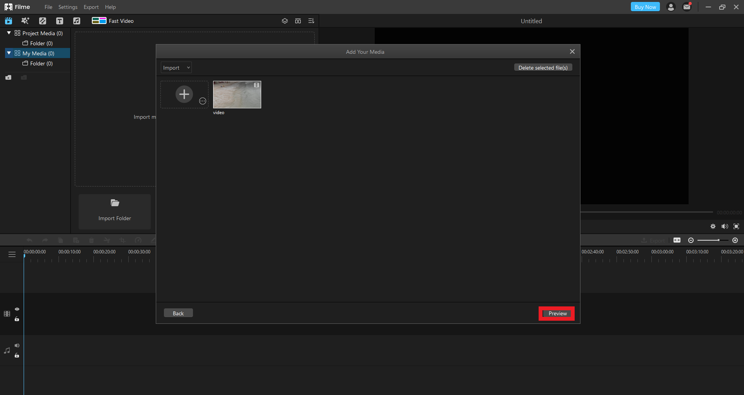Open the messages mail icon
The image size is (744, 395).
coord(687,7)
